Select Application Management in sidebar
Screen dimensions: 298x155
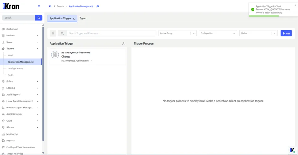[21, 62]
